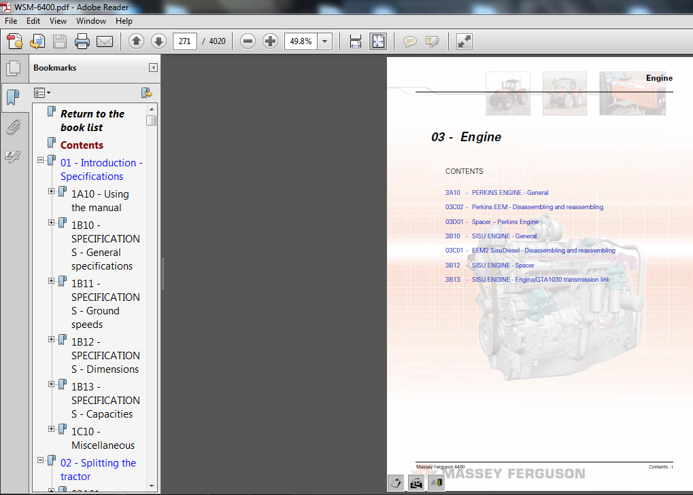Toggle the Bookmarks panel icon
Viewport: 693px width, 495px height.
[13, 98]
